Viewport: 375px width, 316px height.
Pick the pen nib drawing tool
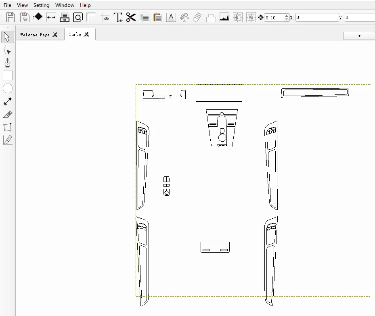coord(7,63)
